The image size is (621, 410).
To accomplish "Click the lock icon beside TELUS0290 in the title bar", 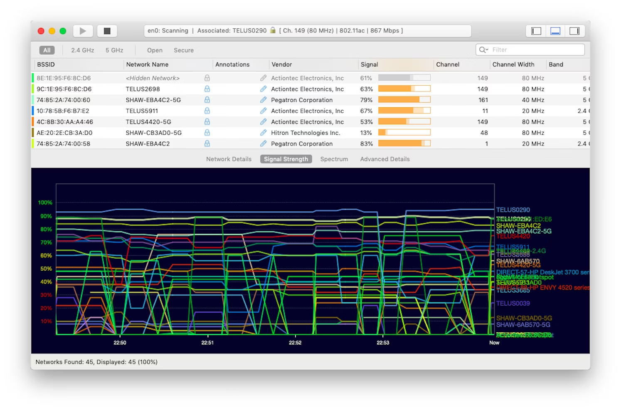I will [273, 30].
